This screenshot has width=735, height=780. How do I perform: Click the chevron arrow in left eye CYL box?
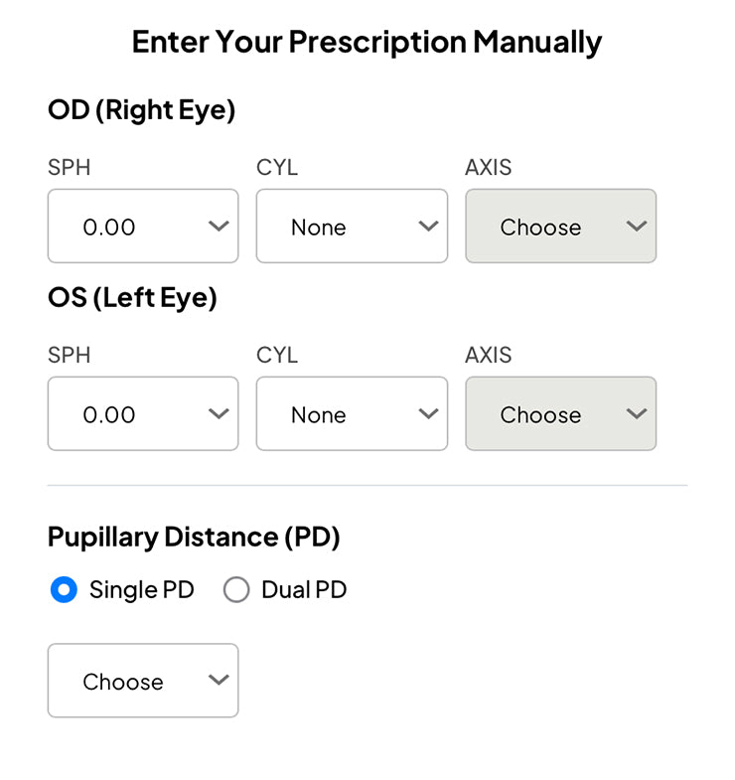(428, 414)
